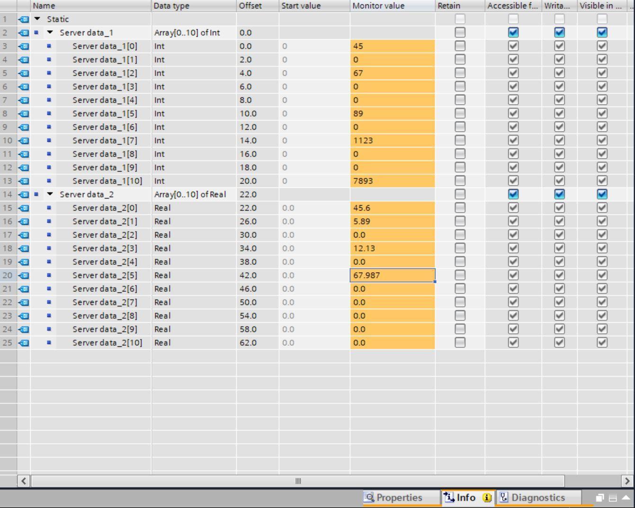This screenshot has width=635, height=508.
Task: Click the tag icon for the Server data_1 array row
Action: (x=23, y=33)
